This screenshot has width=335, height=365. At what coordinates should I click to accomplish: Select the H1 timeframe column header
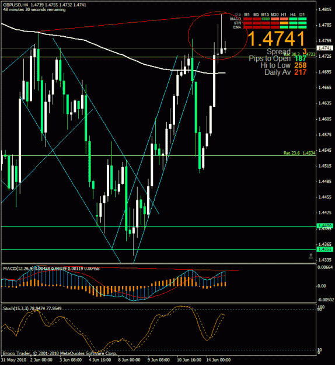coord(284,15)
